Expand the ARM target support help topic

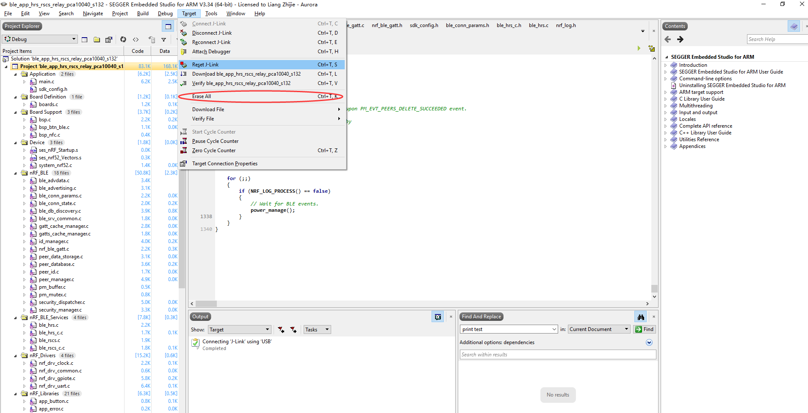pyautogui.click(x=666, y=92)
